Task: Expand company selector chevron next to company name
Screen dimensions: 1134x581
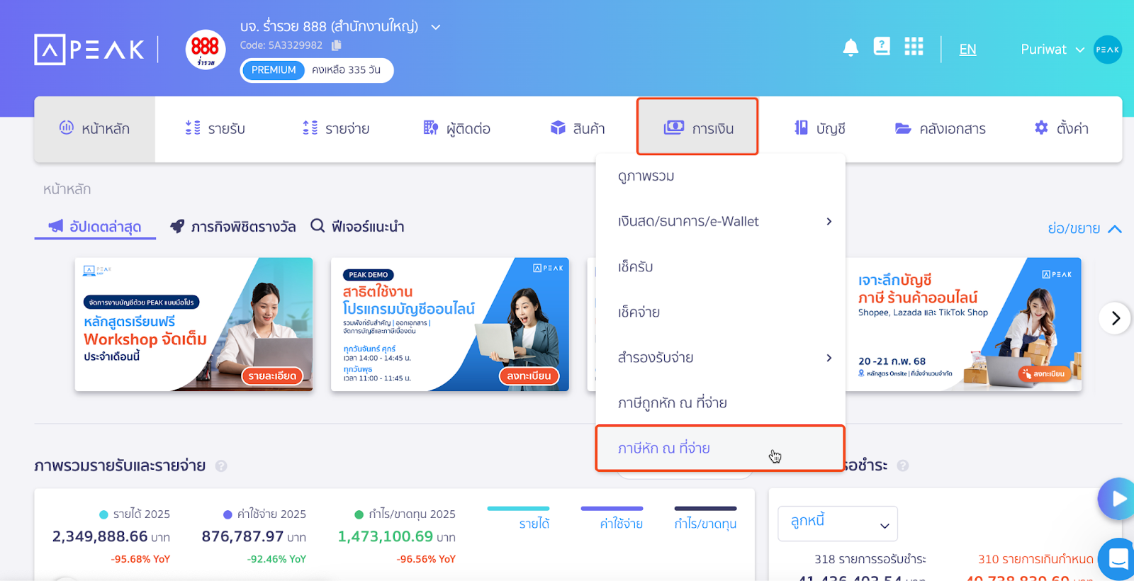Action: coord(436,27)
